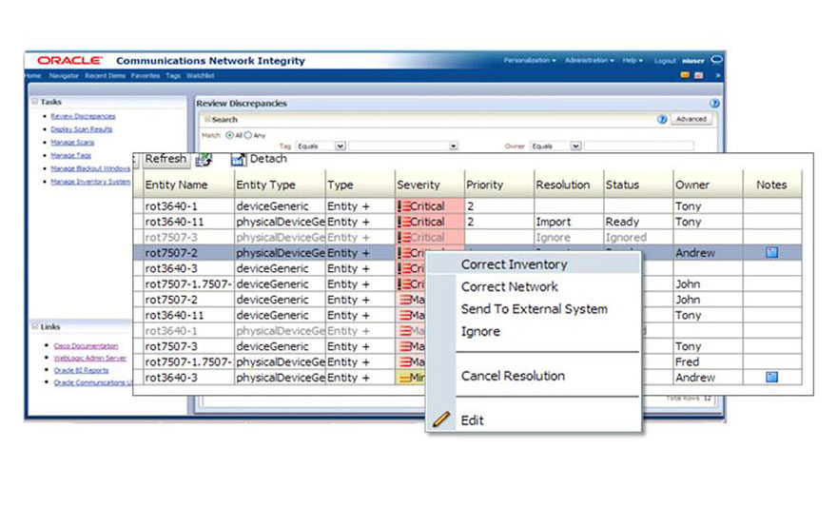
Task: Click the Edit pencil icon in the context menu
Action: tap(441, 419)
